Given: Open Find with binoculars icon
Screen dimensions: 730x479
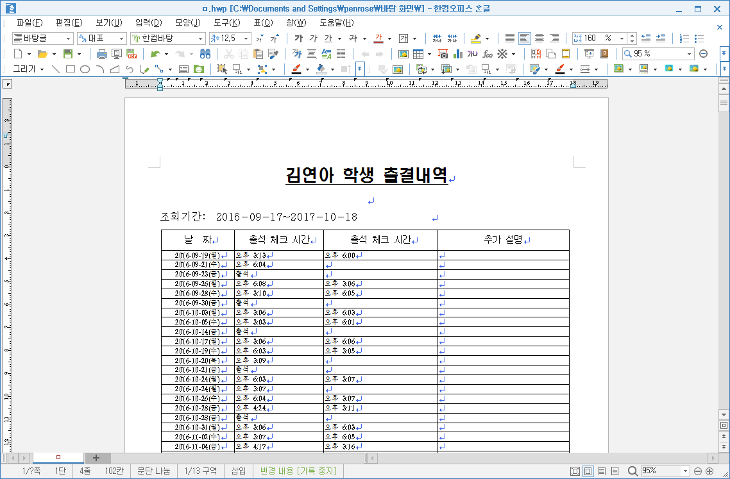Looking at the screenshot, I should (x=205, y=54).
